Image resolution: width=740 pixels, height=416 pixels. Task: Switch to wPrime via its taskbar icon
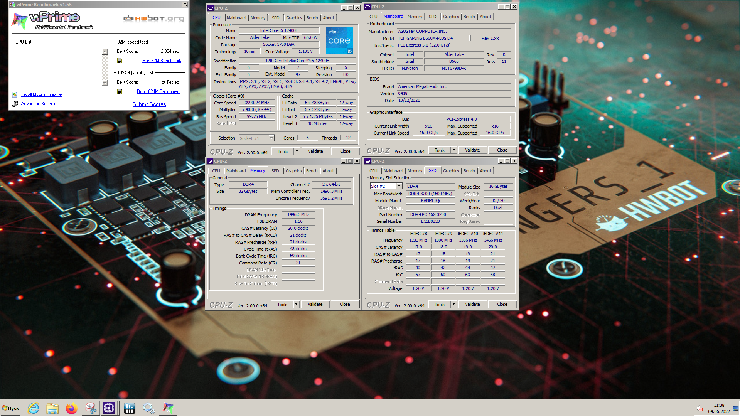pyautogui.click(x=168, y=408)
